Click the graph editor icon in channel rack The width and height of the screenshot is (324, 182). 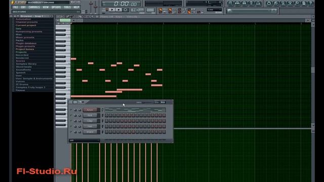[157, 102]
